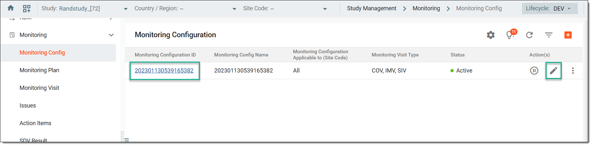Click the Applicable to (Site Code) column header
The width and height of the screenshot is (592, 146).
click(321, 55)
